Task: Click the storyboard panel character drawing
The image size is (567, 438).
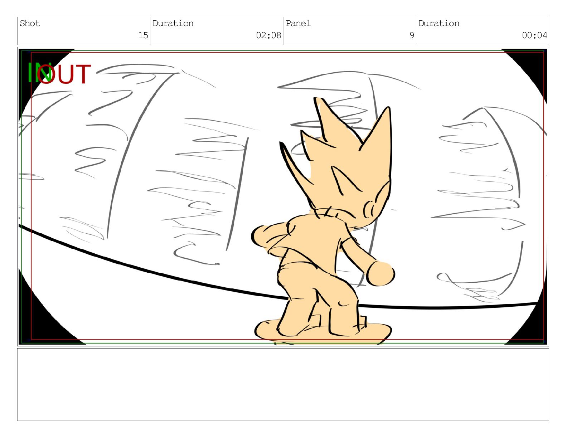Action: [x=324, y=220]
